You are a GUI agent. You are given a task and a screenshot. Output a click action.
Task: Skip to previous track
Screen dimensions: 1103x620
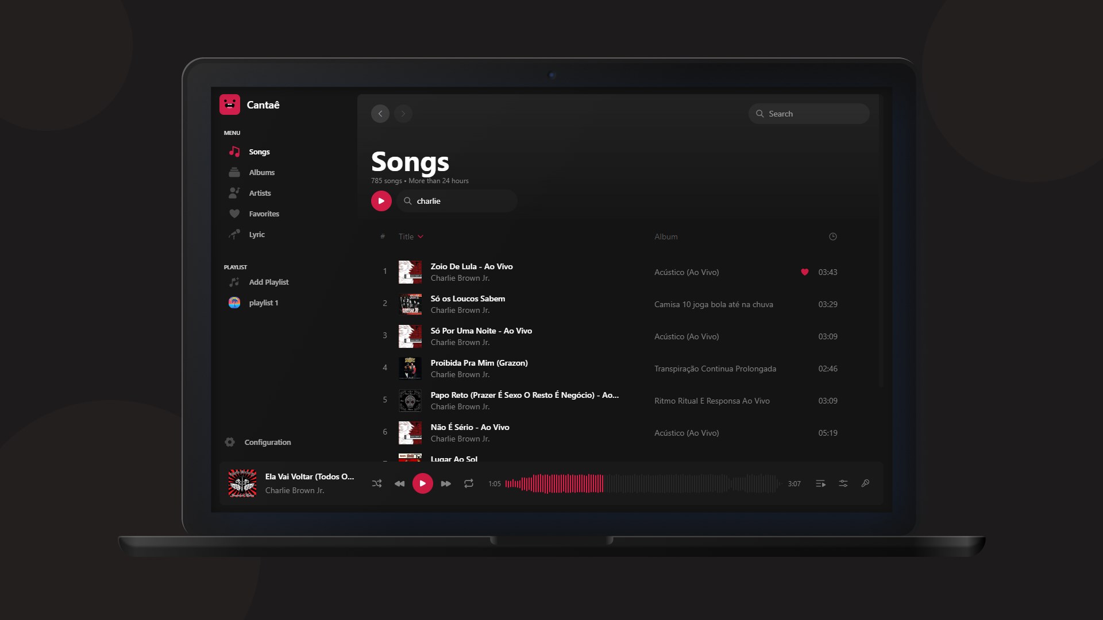(x=399, y=483)
